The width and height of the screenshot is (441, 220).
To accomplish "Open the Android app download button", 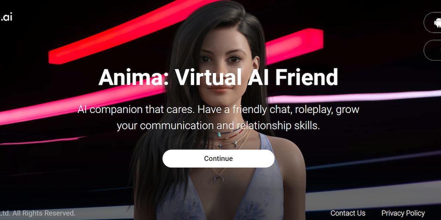I will 432,22.
